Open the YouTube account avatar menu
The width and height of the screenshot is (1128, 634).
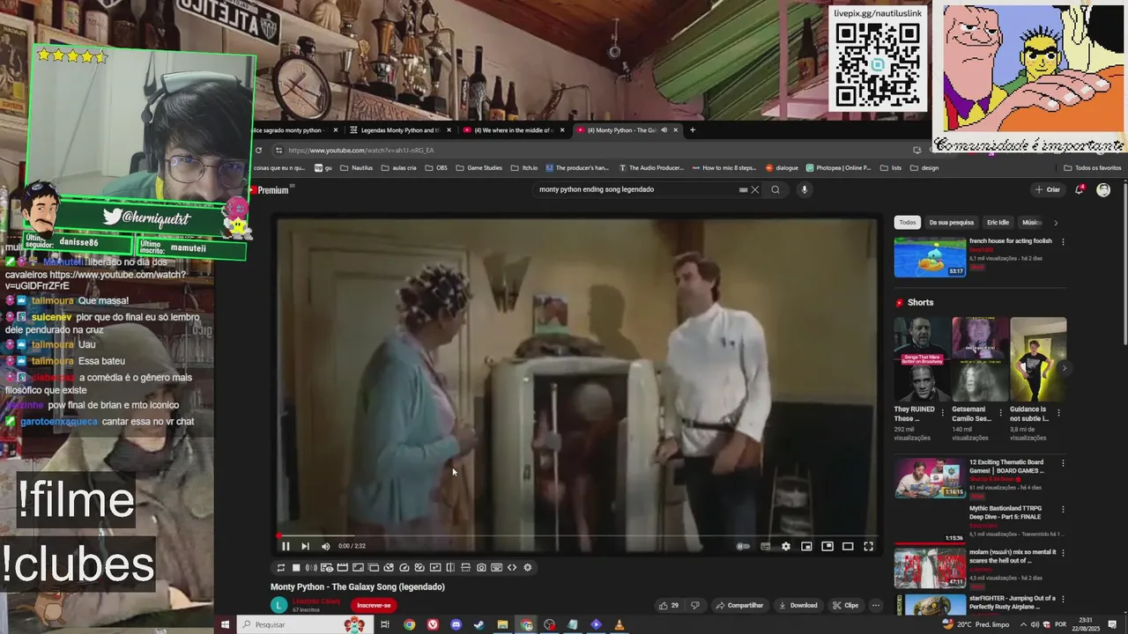(1103, 189)
